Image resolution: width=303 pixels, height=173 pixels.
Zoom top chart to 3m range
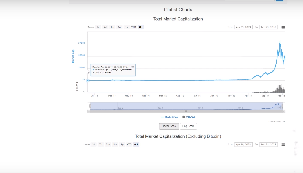pyautogui.click(x=119, y=27)
